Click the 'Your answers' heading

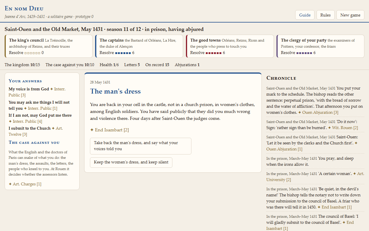25,81
